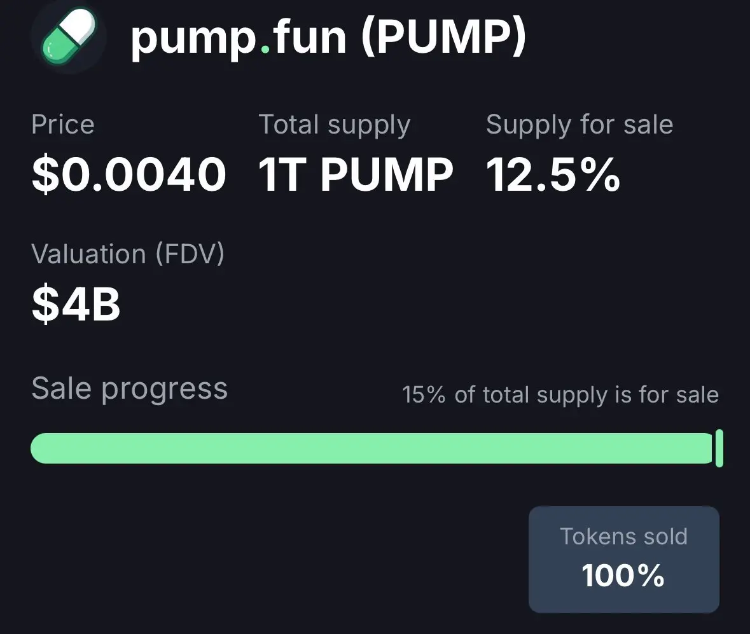Click the Supply for sale label
The width and height of the screenshot is (750, 634).
click(580, 125)
